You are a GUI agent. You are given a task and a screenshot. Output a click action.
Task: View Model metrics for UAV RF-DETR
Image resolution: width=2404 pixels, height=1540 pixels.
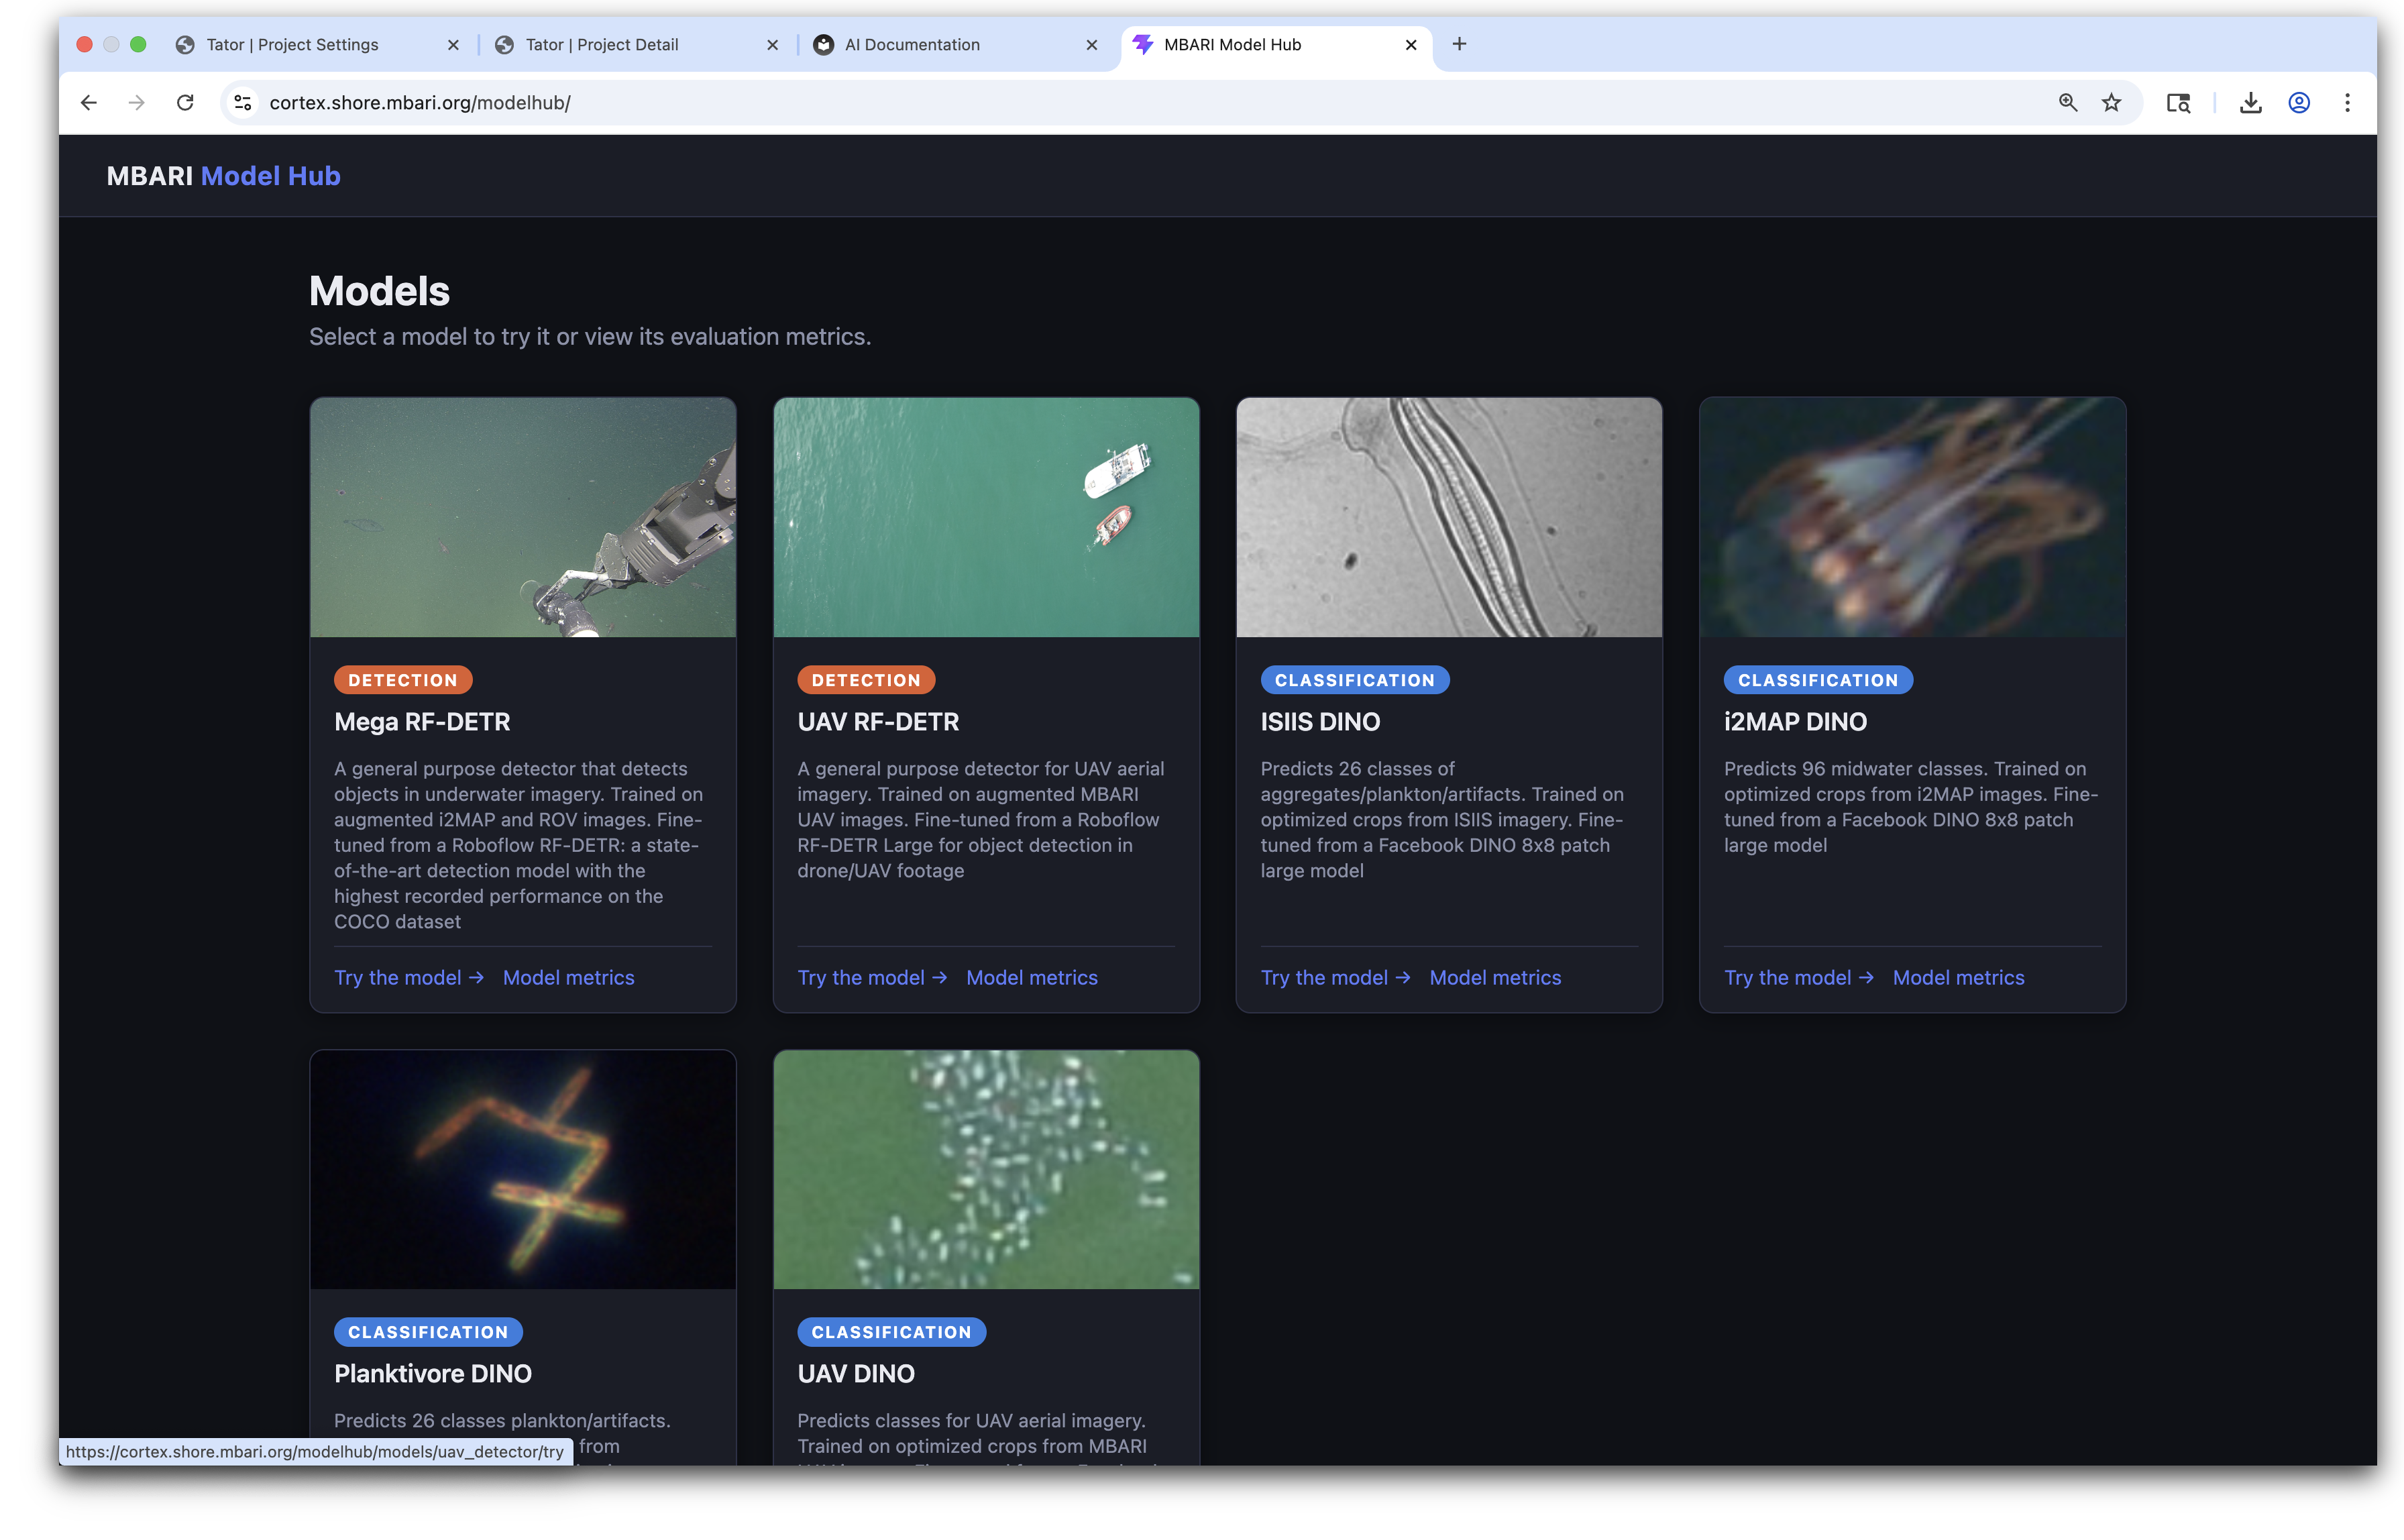[1031, 977]
